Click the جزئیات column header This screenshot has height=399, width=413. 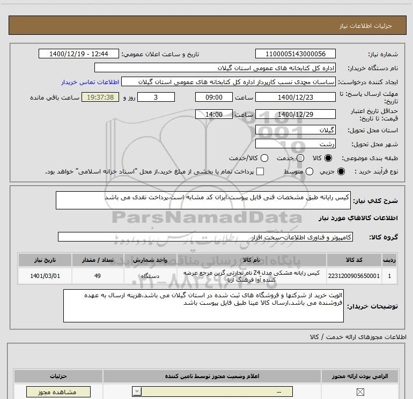58,376
